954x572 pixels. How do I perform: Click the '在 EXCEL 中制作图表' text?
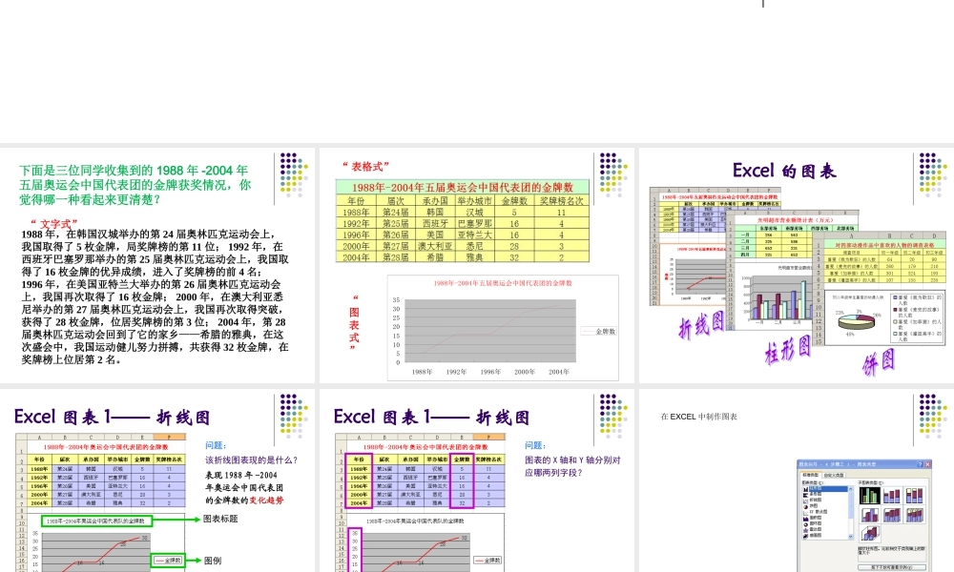pyautogui.click(x=698, y=417)
